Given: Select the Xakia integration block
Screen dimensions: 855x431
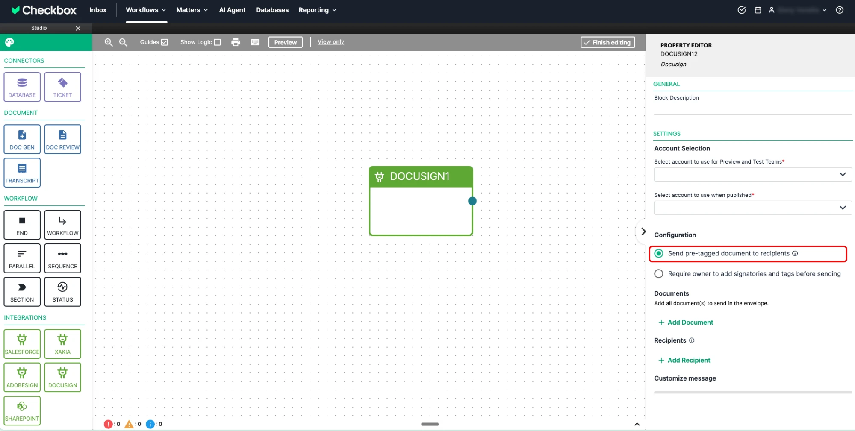Looking at the screenshot, I should [62, 344].
